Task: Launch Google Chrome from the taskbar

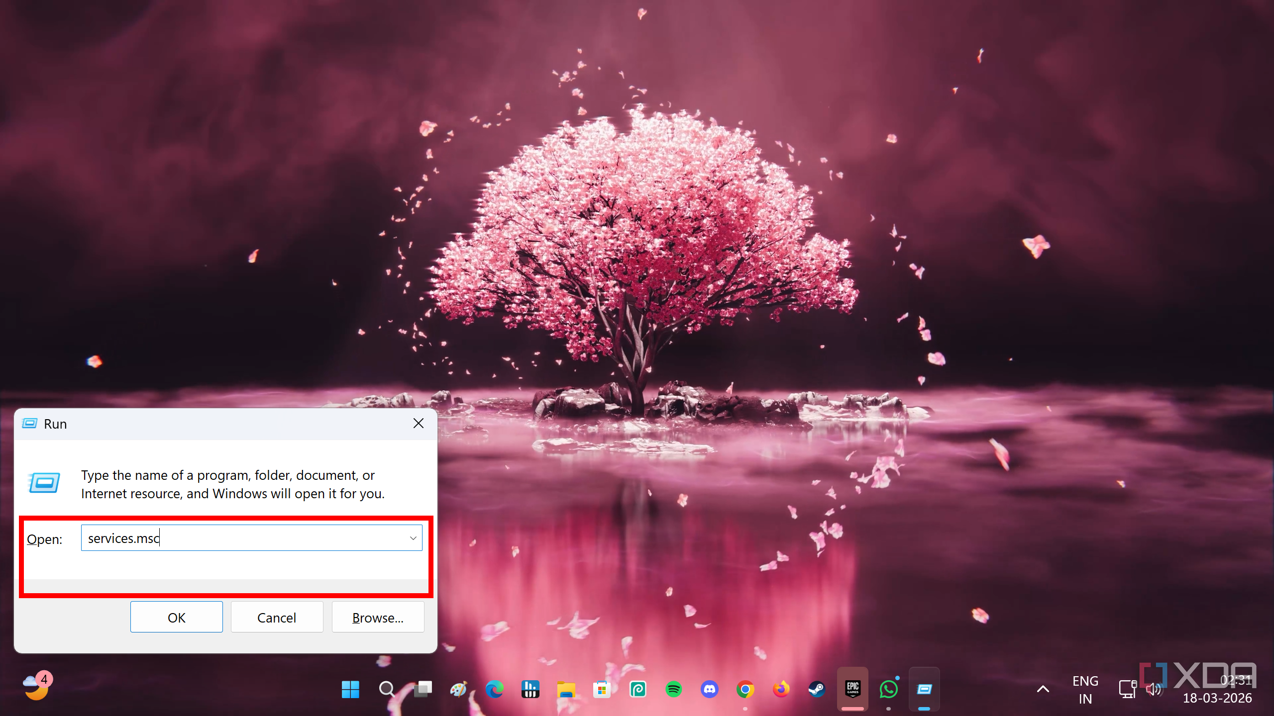Action: pos(745,689)
